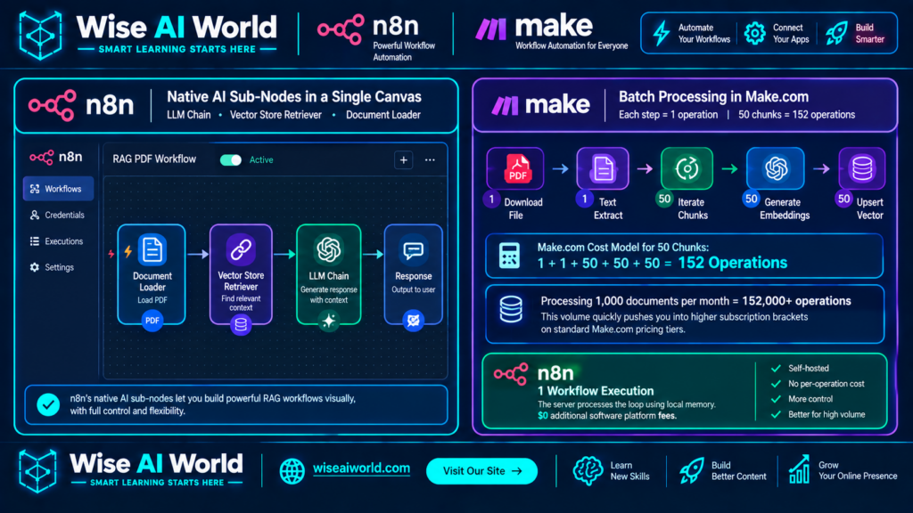Click the lightning trigger icon on Document Loader
Image resolution: width=913 pixels, height=513 pixels.
[128, 251]
